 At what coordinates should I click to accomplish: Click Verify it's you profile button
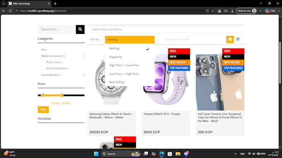(x=246, y=11)
